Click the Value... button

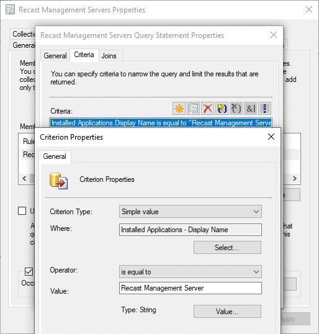coord(227,312)
